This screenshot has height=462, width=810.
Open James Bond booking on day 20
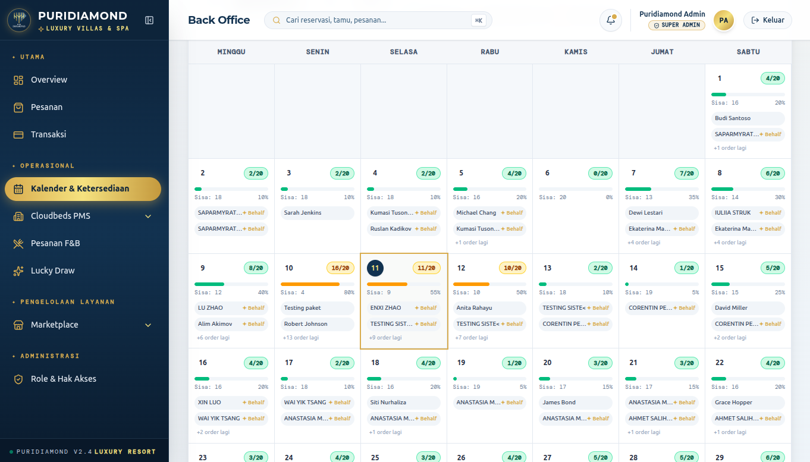pyautogui.click(x=576, y=403)
